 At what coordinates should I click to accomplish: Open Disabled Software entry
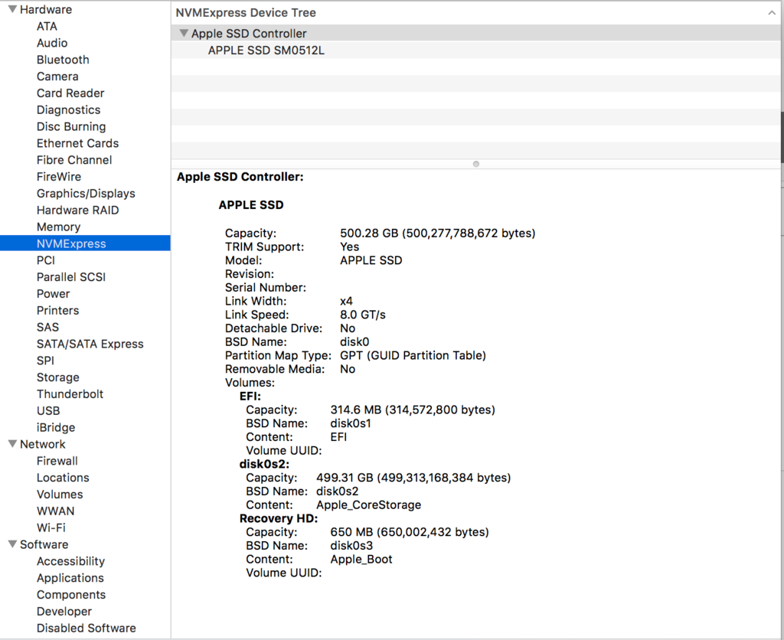(86, 628)
